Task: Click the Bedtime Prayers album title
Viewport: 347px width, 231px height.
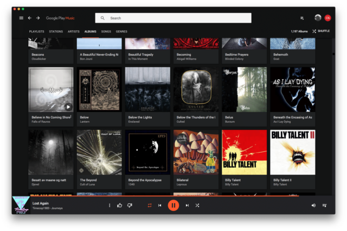Action: click(236, 55)
